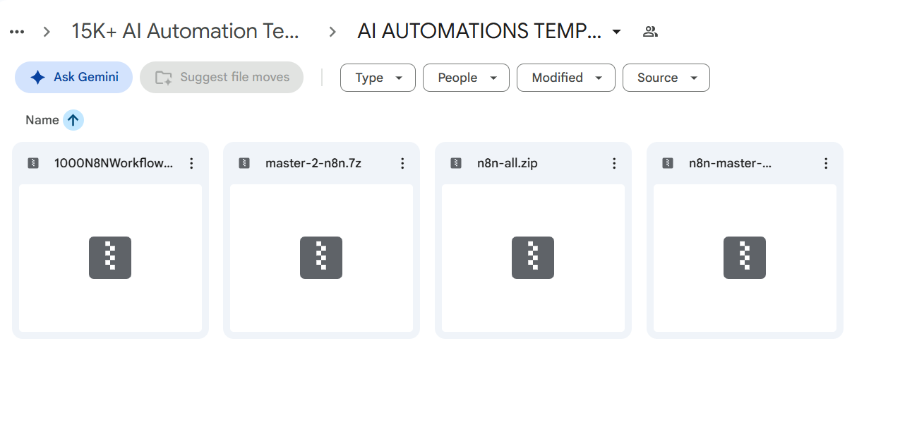View shared people icon next to folder title
912x442 pixels.
651,32
